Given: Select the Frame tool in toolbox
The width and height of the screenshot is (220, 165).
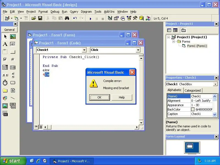Looking at the screenshot, I should (5, 52).
